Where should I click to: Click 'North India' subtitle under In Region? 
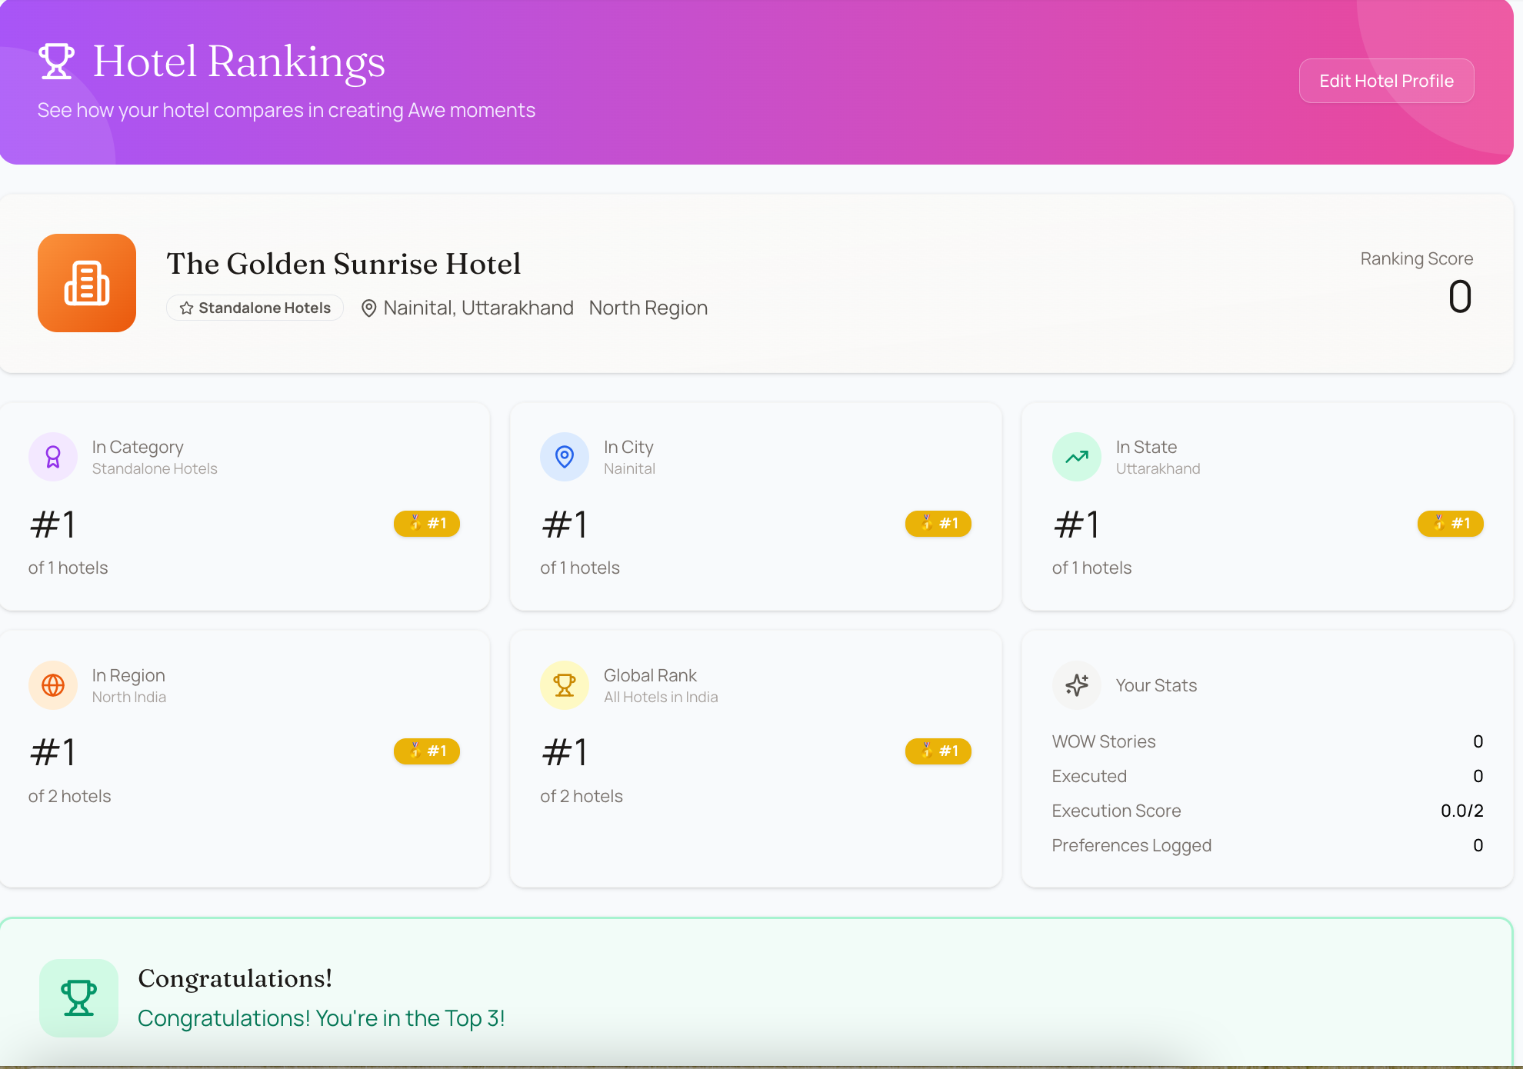(x=129, y=697)
